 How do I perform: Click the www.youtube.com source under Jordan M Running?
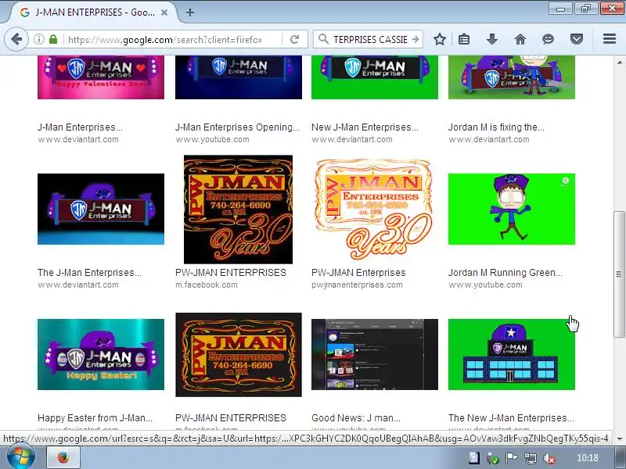click(x=485, y=285)
